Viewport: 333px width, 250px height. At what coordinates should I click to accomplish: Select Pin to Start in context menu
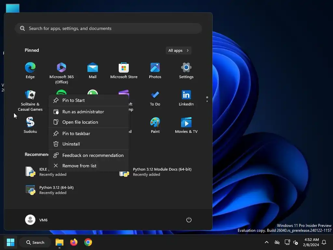coord(89,100)
